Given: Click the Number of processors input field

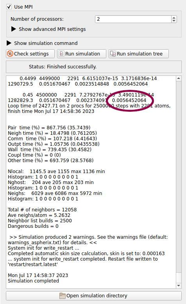Looking at the screenshot, I should [133, 19].
